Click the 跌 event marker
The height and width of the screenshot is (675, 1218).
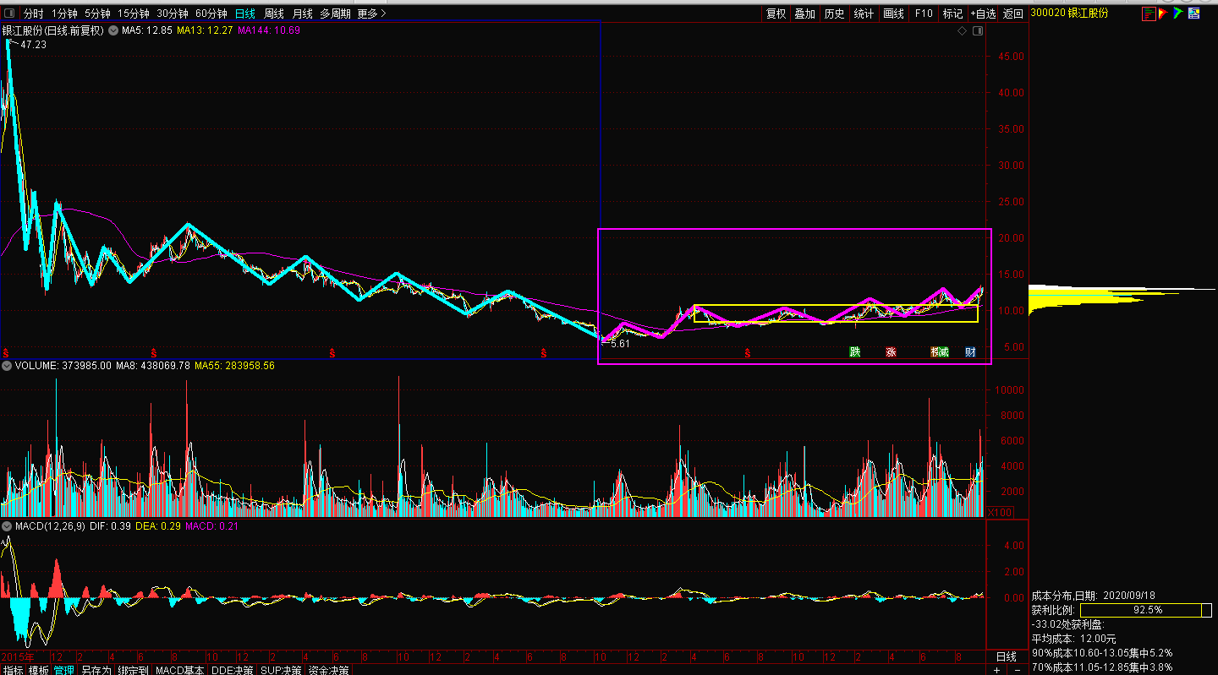pyautogui.click(x=855, y=351)
